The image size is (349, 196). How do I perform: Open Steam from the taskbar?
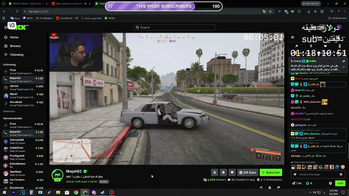[x=103, y=192]
